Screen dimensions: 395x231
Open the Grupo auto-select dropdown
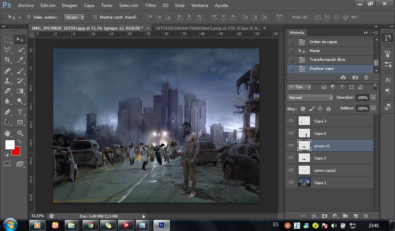pos(75,17)
